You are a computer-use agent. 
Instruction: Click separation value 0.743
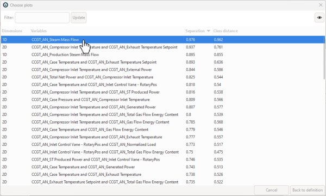[191, 167]
